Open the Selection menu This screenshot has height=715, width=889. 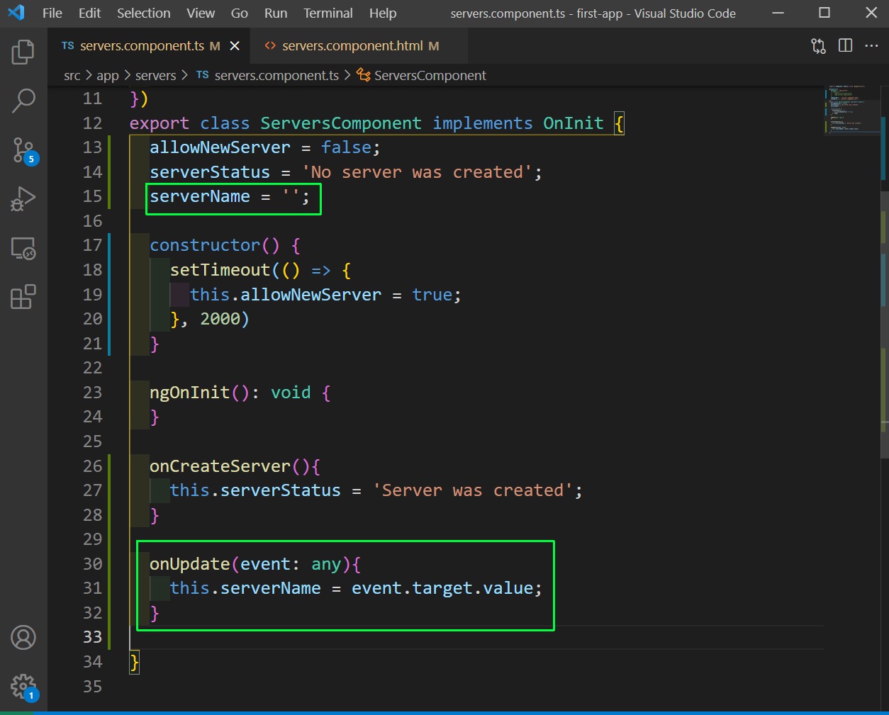pos(144,13)
